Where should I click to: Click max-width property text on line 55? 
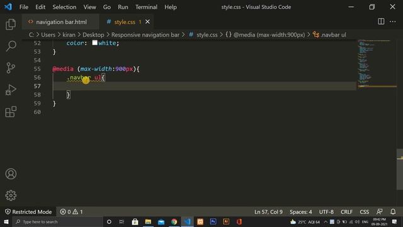coord(96,69)
